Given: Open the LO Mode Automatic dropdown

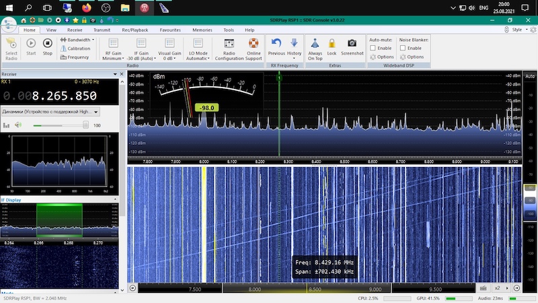Looking at the screenshot, I should click(199, 58).
